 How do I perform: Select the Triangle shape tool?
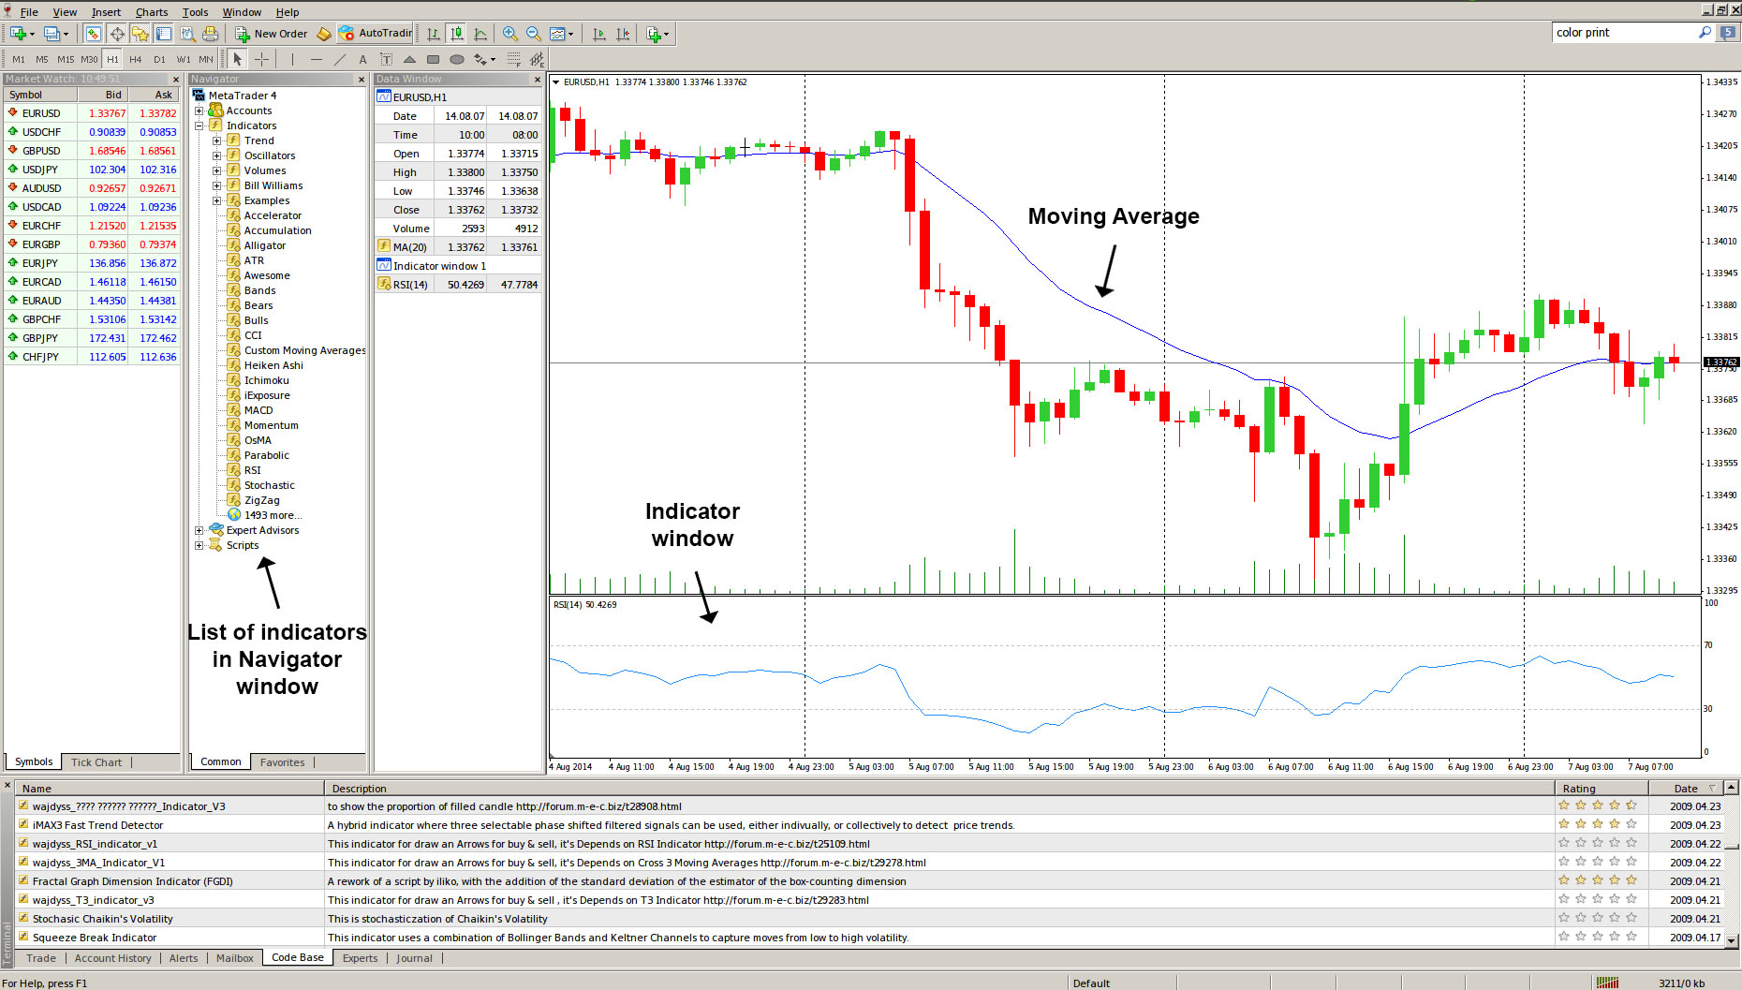point(409,59)
